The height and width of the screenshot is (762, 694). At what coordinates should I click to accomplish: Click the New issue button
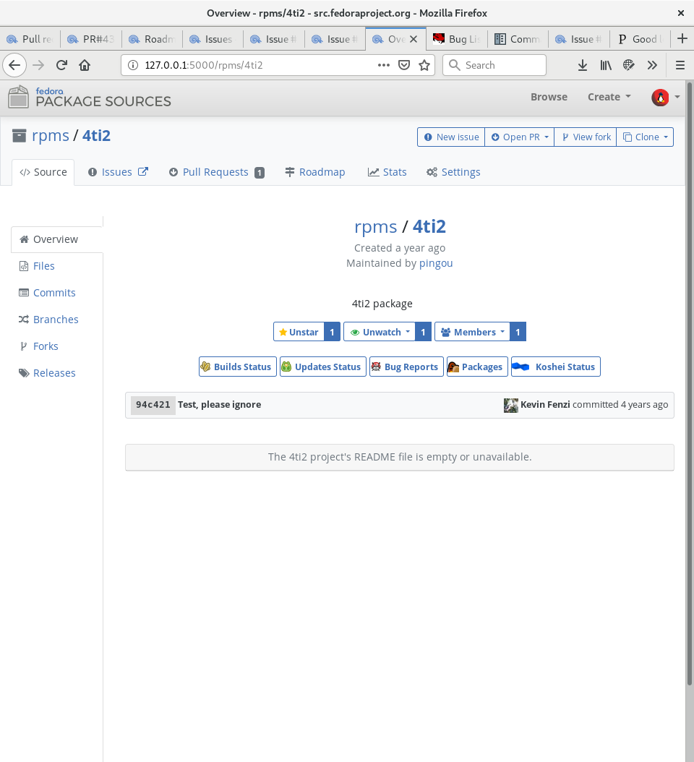click(x=451, y=137)
